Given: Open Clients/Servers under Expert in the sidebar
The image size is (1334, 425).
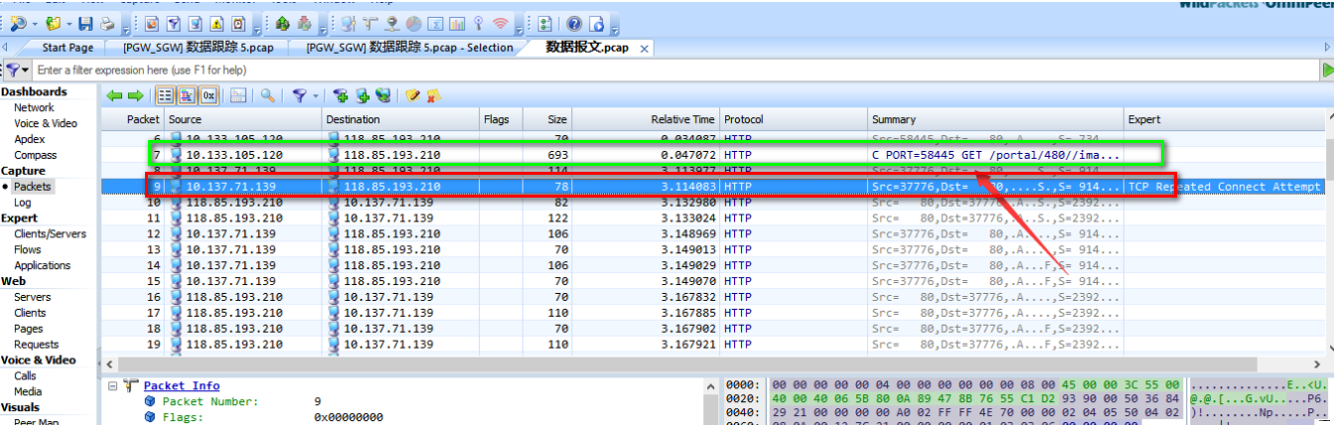Looking at the screenshot, I should 50,234.
